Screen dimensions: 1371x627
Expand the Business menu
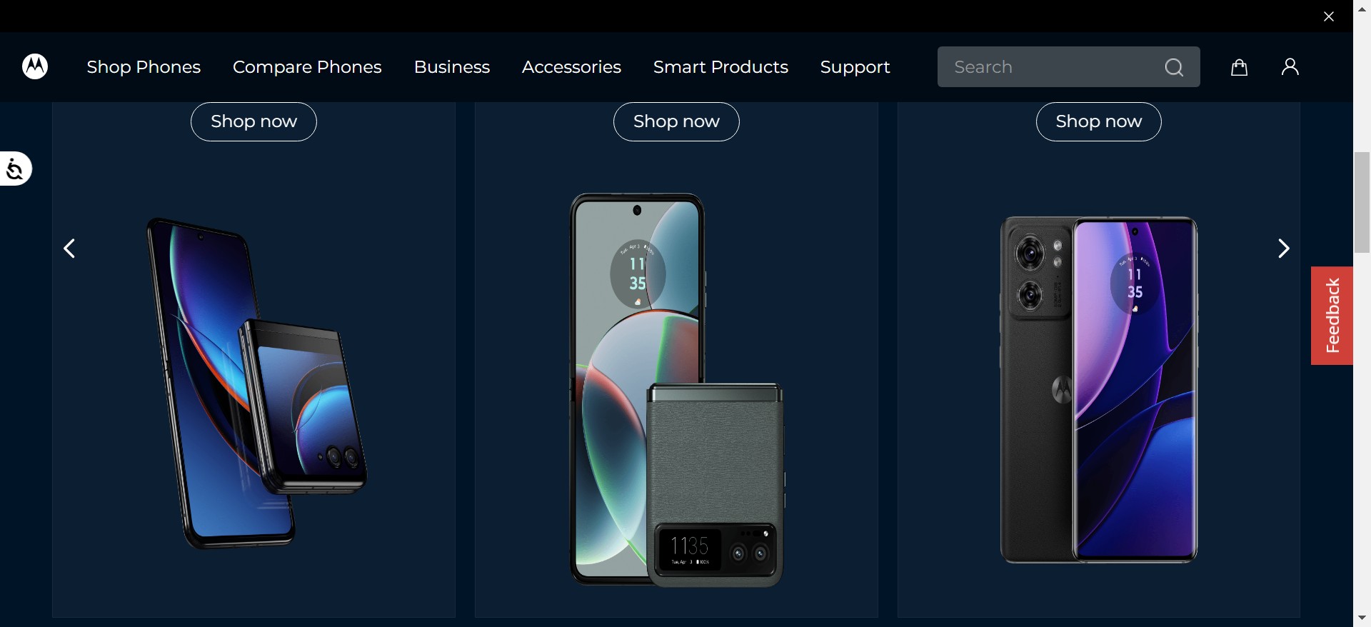[452, 67]
